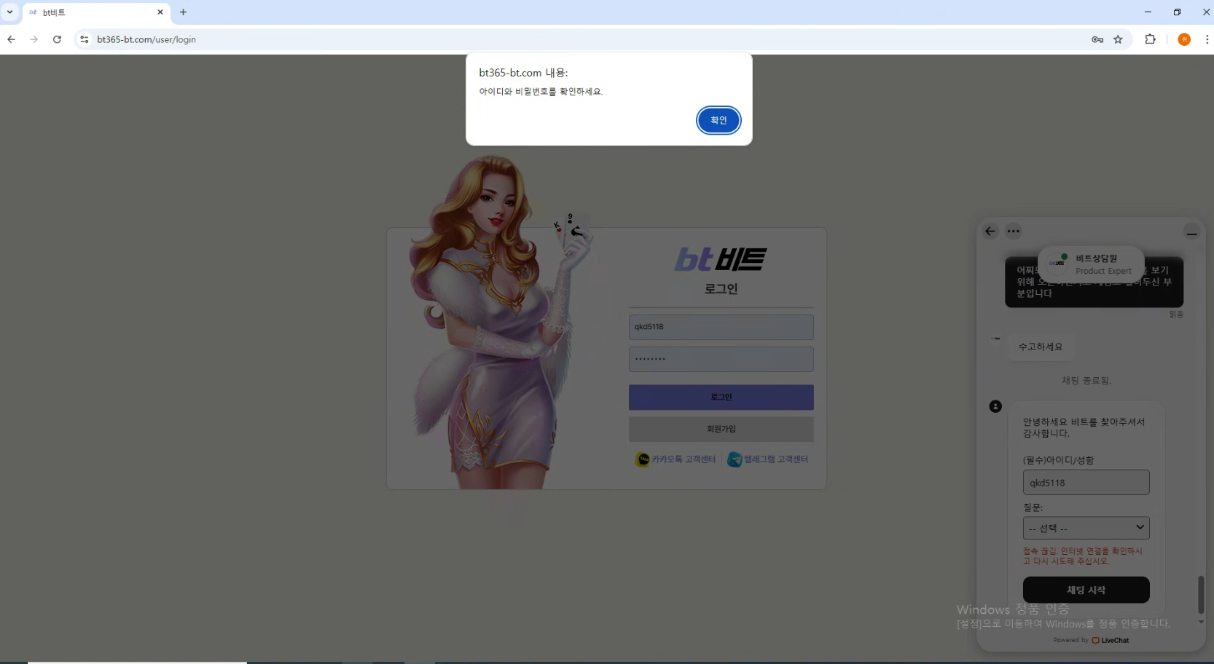Expand the 질문 선택 dropdown
1214x664 pixels.
[1086, 528]
